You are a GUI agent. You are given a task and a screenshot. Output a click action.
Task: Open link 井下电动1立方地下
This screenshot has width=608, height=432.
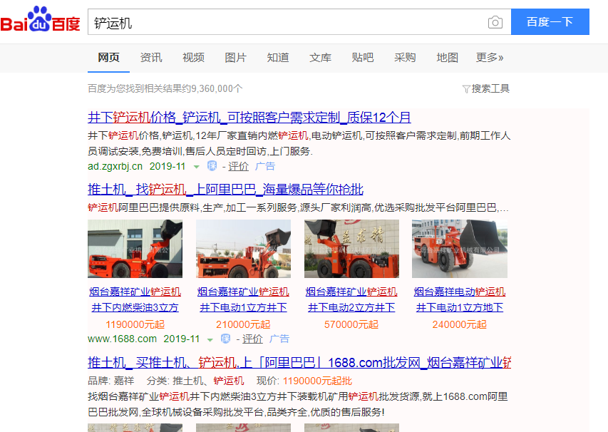460,307
